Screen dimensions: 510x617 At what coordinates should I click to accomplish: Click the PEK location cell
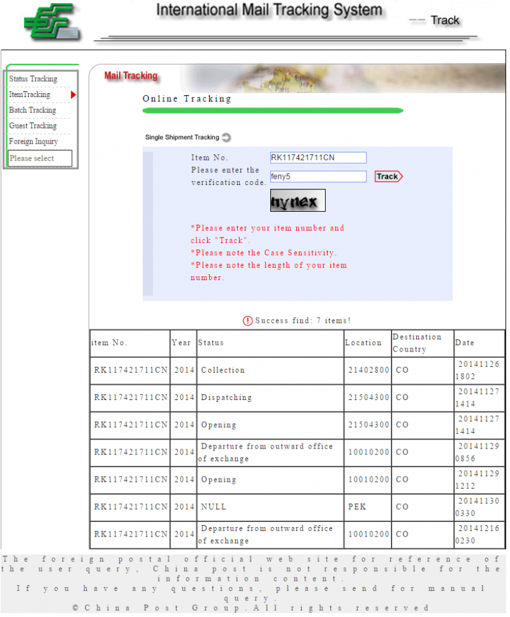point(356,507)
